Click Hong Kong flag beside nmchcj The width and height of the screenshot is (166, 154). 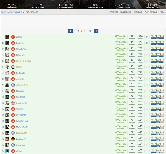click(x=13, y=151)
